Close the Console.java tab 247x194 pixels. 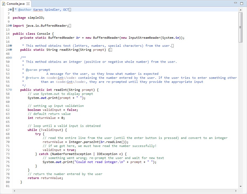[x=28, y=3]
